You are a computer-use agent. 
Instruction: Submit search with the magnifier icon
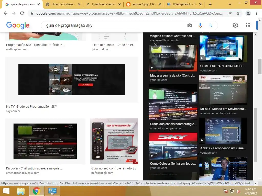click(210, 25)
